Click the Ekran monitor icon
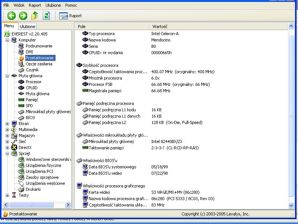The image size is (298, 224). pos(14,124)
